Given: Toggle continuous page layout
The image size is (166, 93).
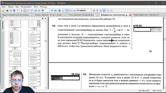Looking at the screenshot, I should click(x=67, y=11).
